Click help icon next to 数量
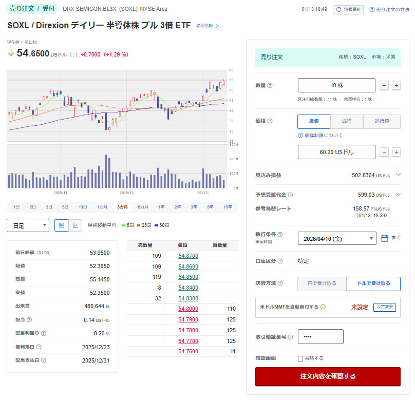This screenshot has width=415, height=400. 270,86
